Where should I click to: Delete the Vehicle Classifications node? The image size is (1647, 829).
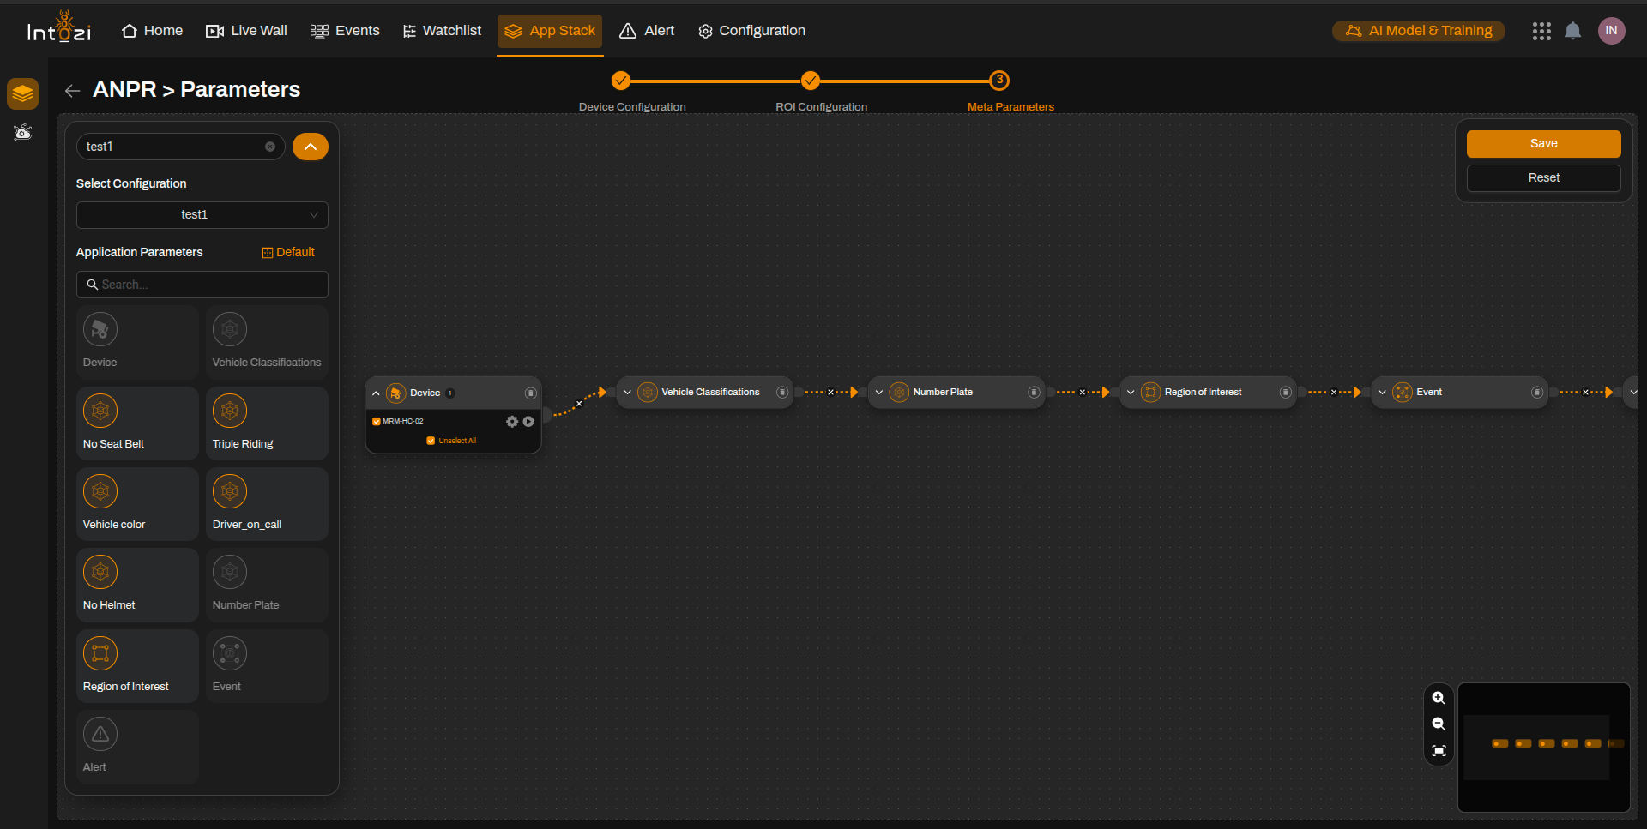781,393
